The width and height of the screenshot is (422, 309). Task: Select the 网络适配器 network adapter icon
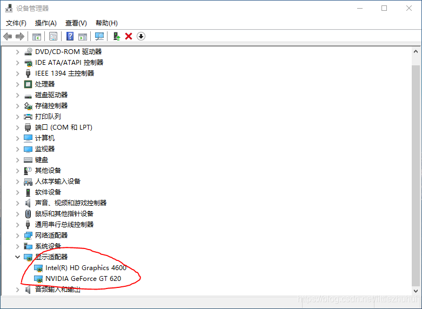click(x=28, y=236)
